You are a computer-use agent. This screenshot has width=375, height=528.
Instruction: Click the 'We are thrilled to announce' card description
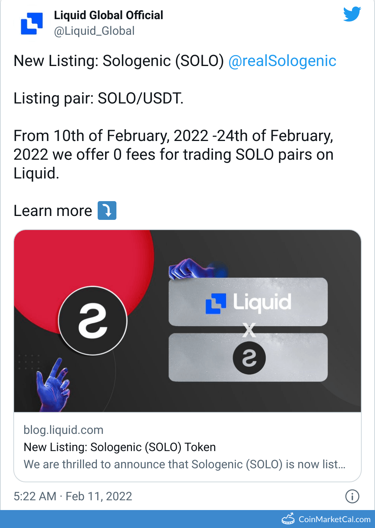[184, 464]
